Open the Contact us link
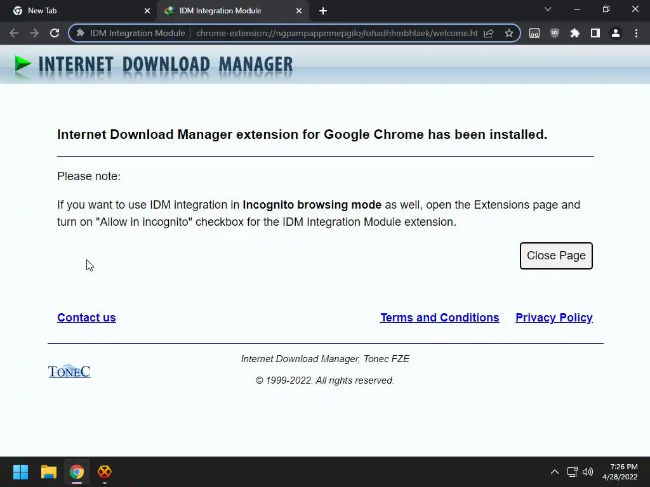Viewport: 650px width, 487px height. (x=86, y=318)
